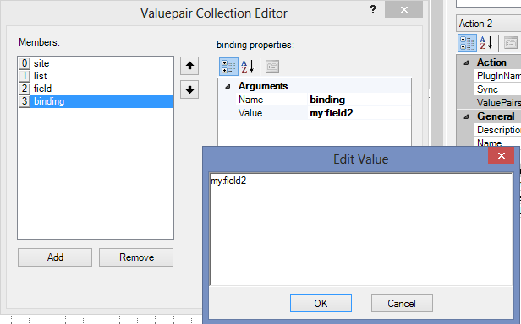
Task: Move selected member down with arrow button
Action: click(x=189, y=89)
